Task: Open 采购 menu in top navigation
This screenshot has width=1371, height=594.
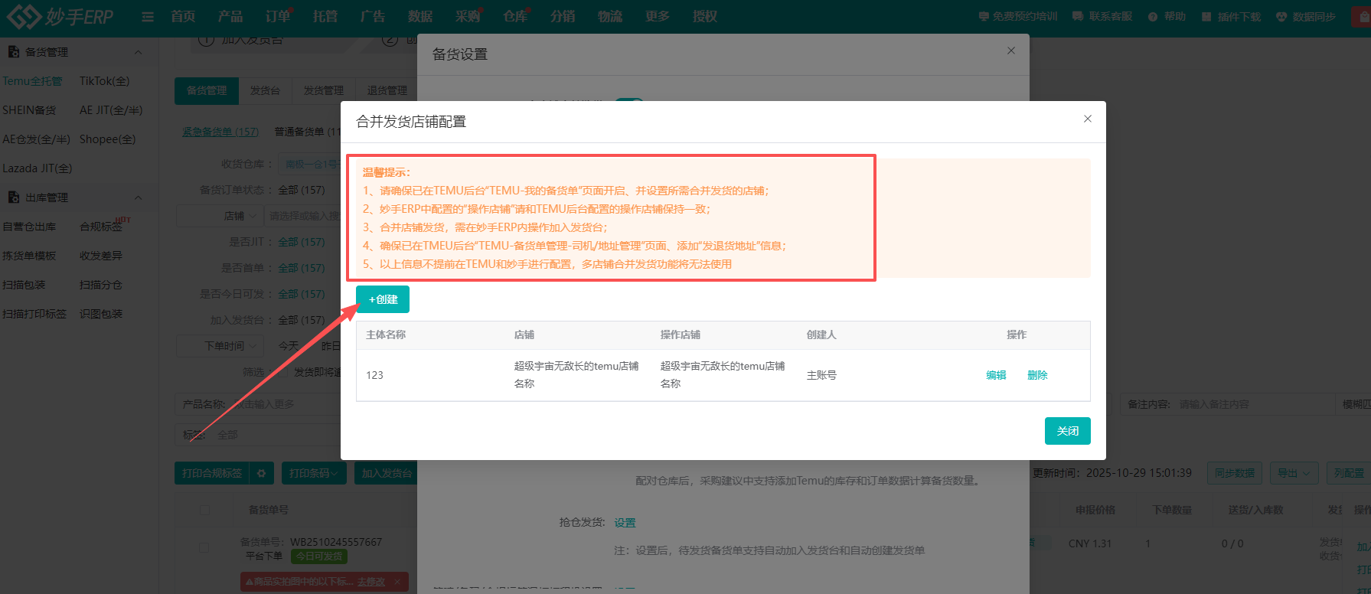Action: pyautogui.click(x=468, y=16)
